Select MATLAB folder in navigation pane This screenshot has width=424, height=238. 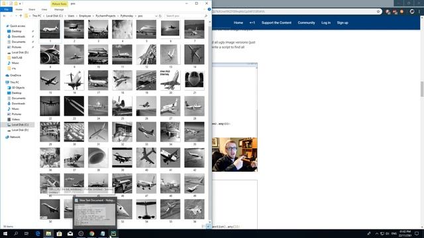(17, 58)
